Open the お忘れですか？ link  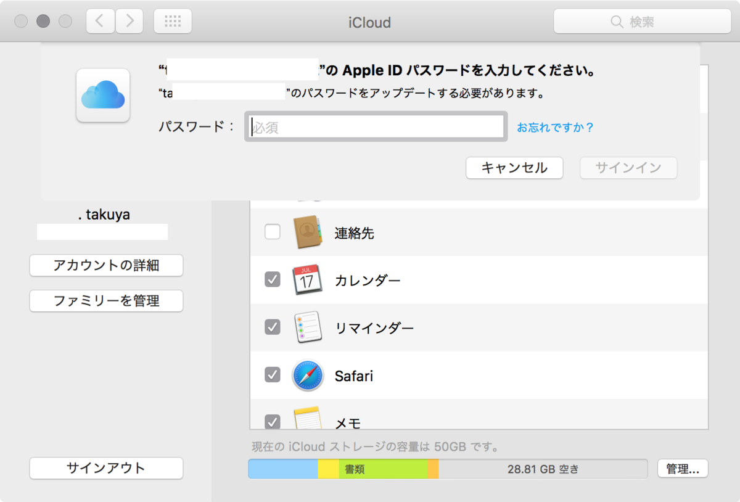point(555,128)
